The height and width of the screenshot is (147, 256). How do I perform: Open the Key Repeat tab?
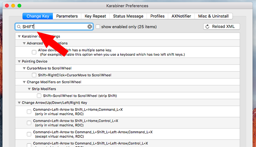(95, 16)
